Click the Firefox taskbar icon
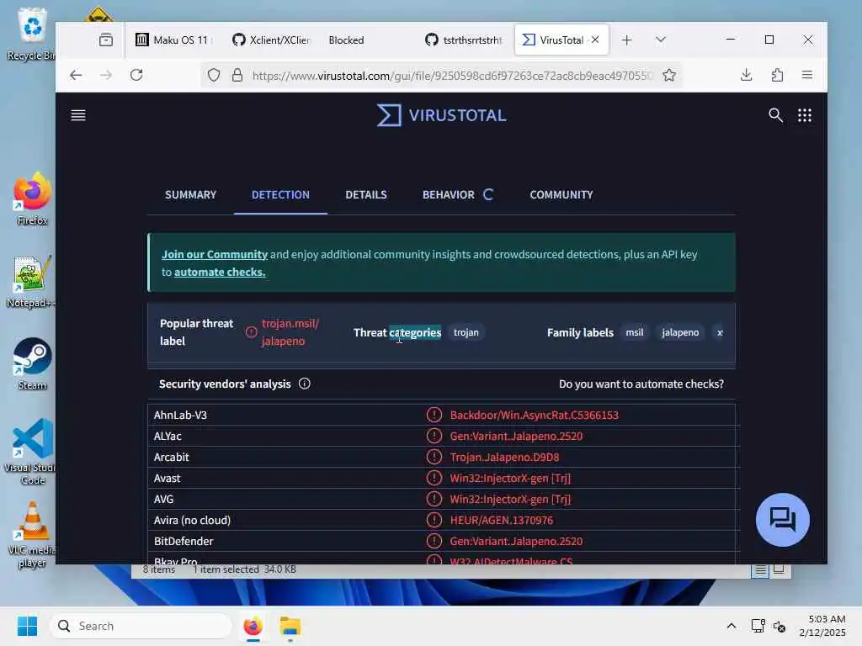The image size is (862, 646). pos(253,626)
